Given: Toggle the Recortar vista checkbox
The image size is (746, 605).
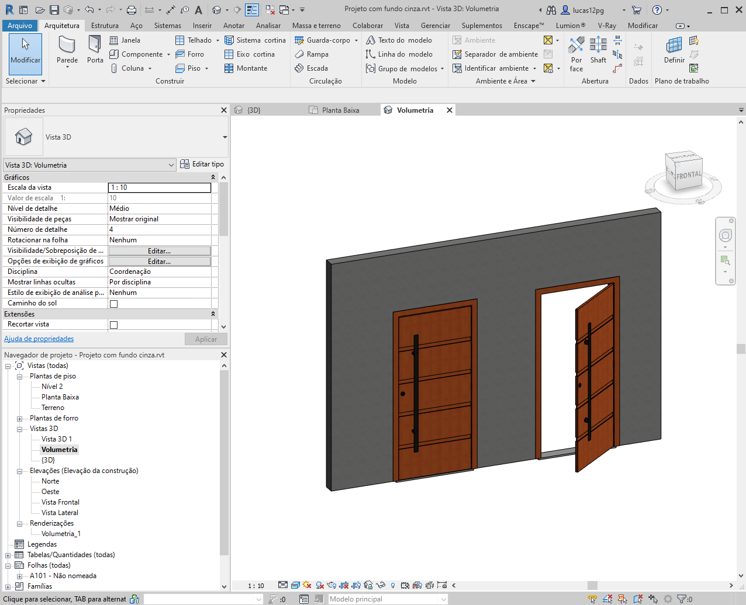Looking at the screenshot, I should coord(113,325).
